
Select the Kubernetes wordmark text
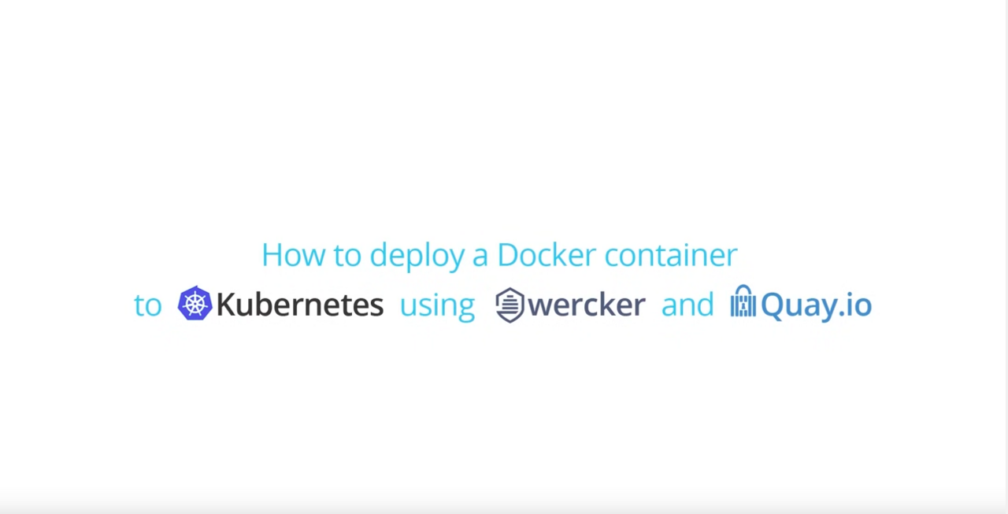(x=299, y=305)
